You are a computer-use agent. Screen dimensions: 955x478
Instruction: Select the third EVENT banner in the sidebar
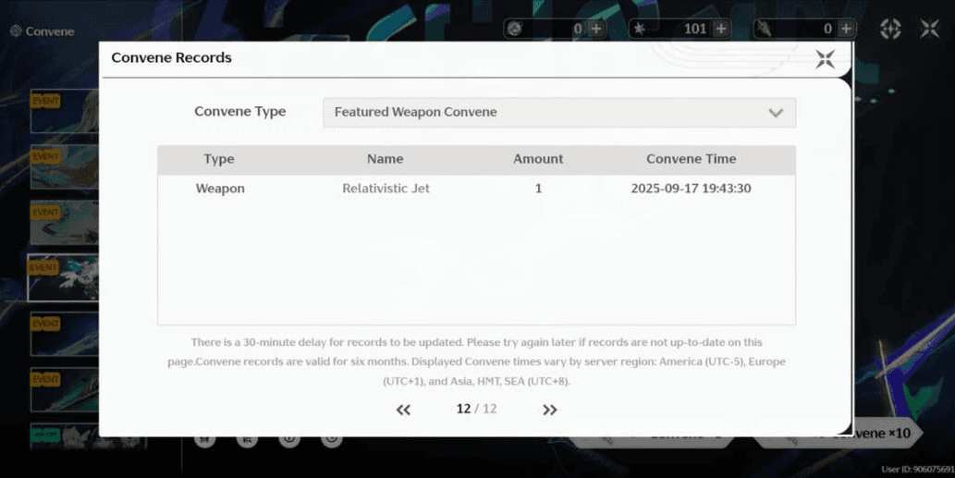pos(63,223)
